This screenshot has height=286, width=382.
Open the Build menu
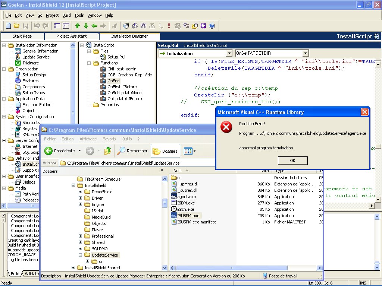[x=66, y=15]
